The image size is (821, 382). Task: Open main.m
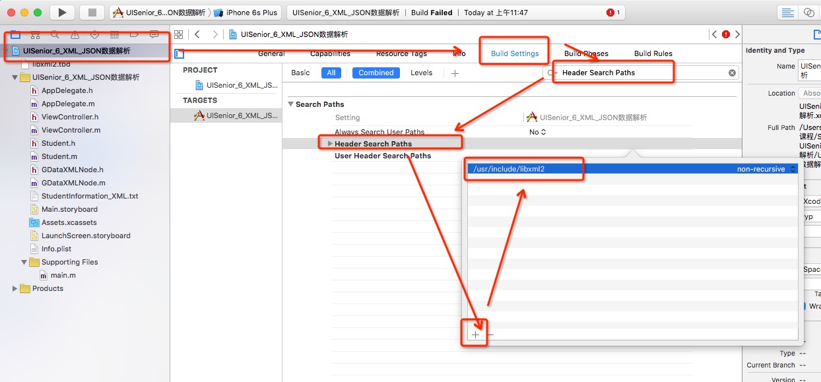coord(63,275)
